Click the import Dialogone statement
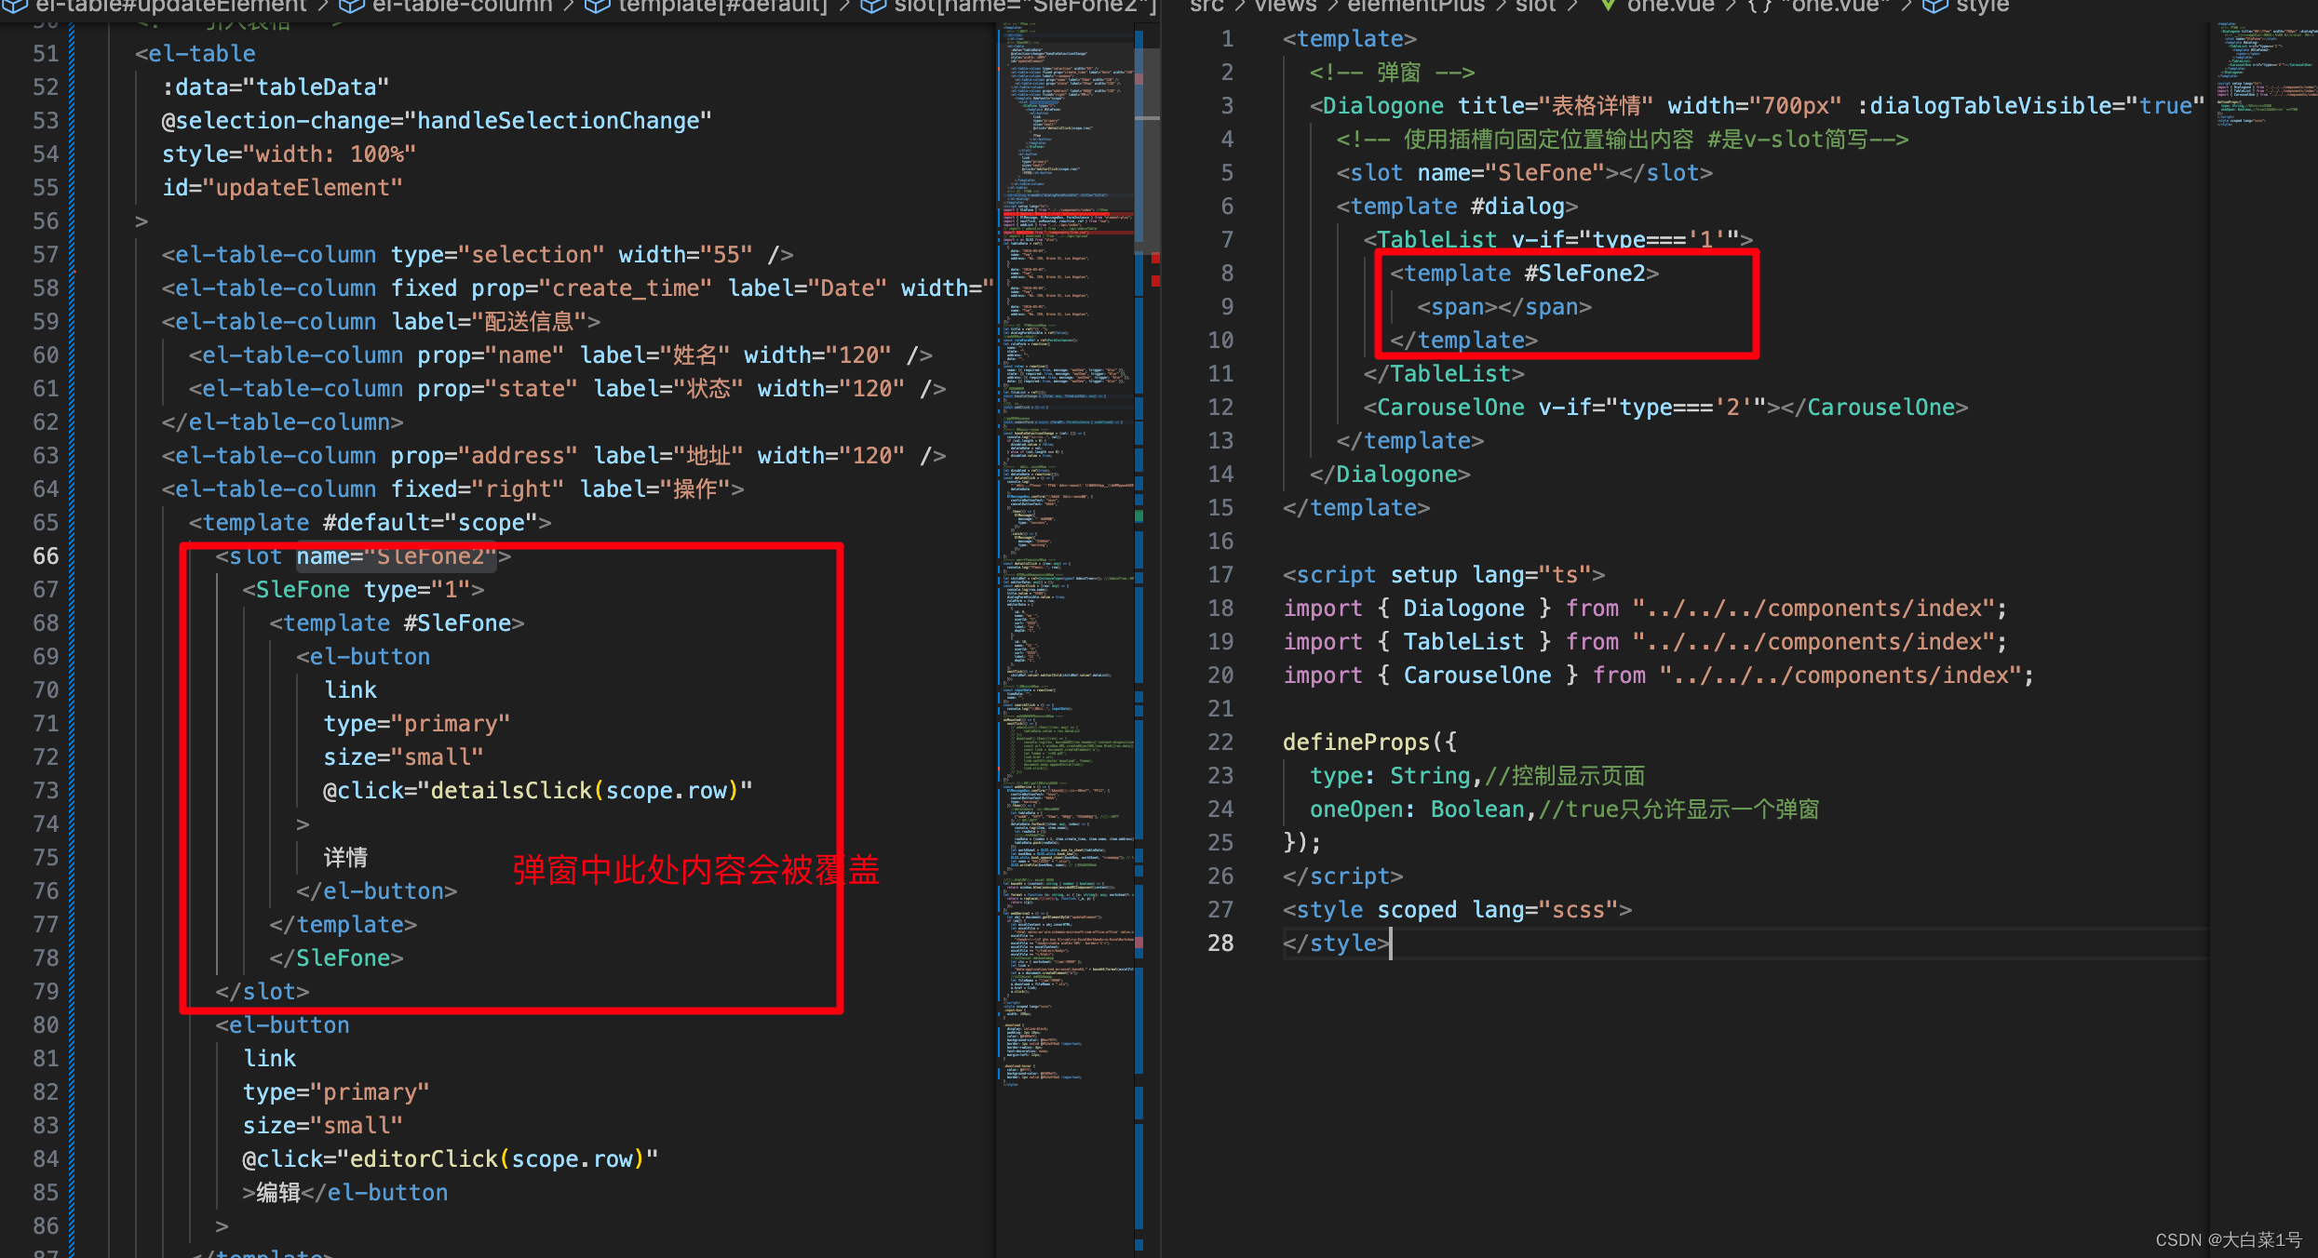 (x=1644, y=609)
